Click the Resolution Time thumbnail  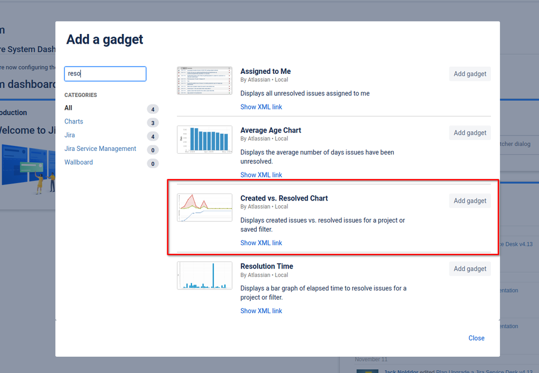pos(204,275)
